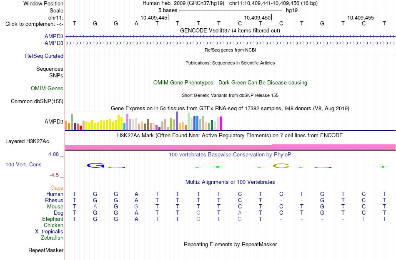Click 'Repeating Elements by RepeatMasker' title
Viewport: 396px width, 260px height.
point(231,244)
